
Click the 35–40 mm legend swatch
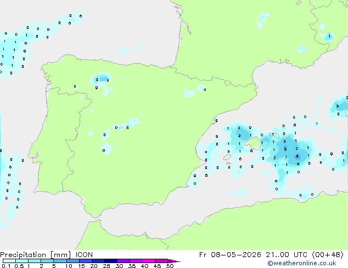coord(136,261)
